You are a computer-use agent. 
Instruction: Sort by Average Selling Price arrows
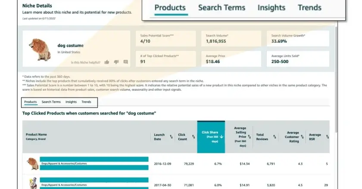coord(250,137)
